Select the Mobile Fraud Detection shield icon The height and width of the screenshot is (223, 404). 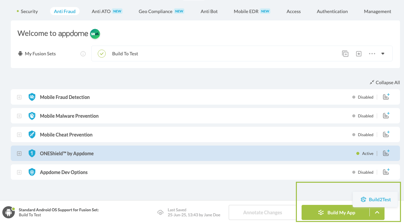point(32,97)
